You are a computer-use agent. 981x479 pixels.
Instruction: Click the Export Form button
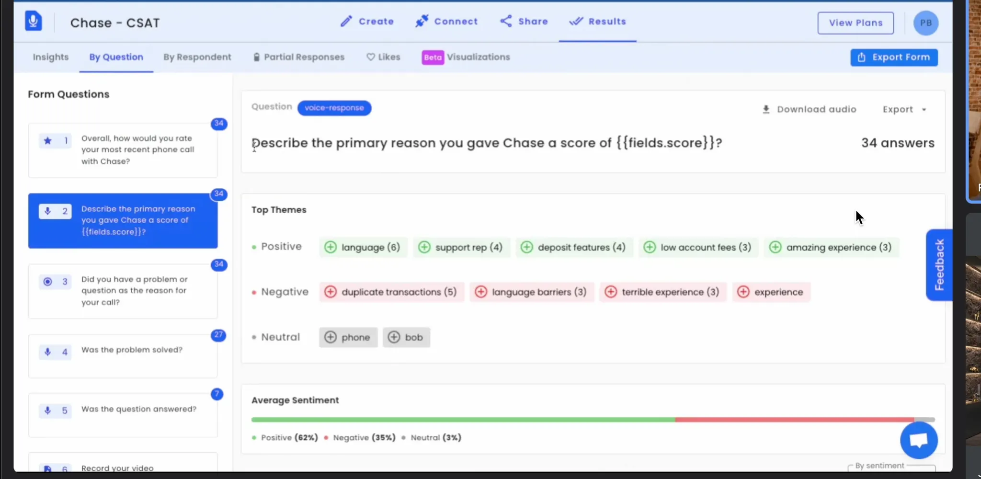click(894, 57)
